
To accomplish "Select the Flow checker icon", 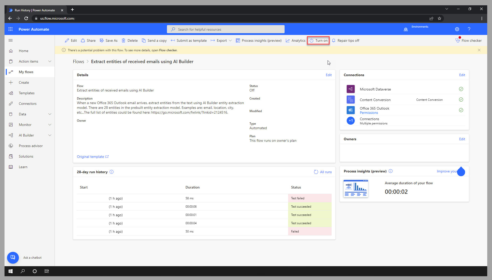I will click(x=457, y=40).
